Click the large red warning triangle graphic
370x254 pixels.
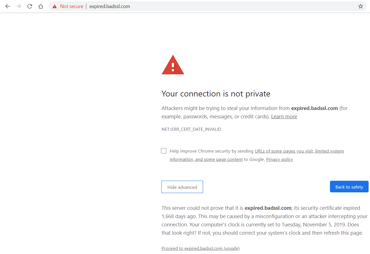pyautogui.click(x=173, y=65)
